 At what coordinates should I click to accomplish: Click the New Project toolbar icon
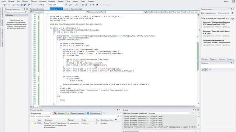[x=14, y=5]
